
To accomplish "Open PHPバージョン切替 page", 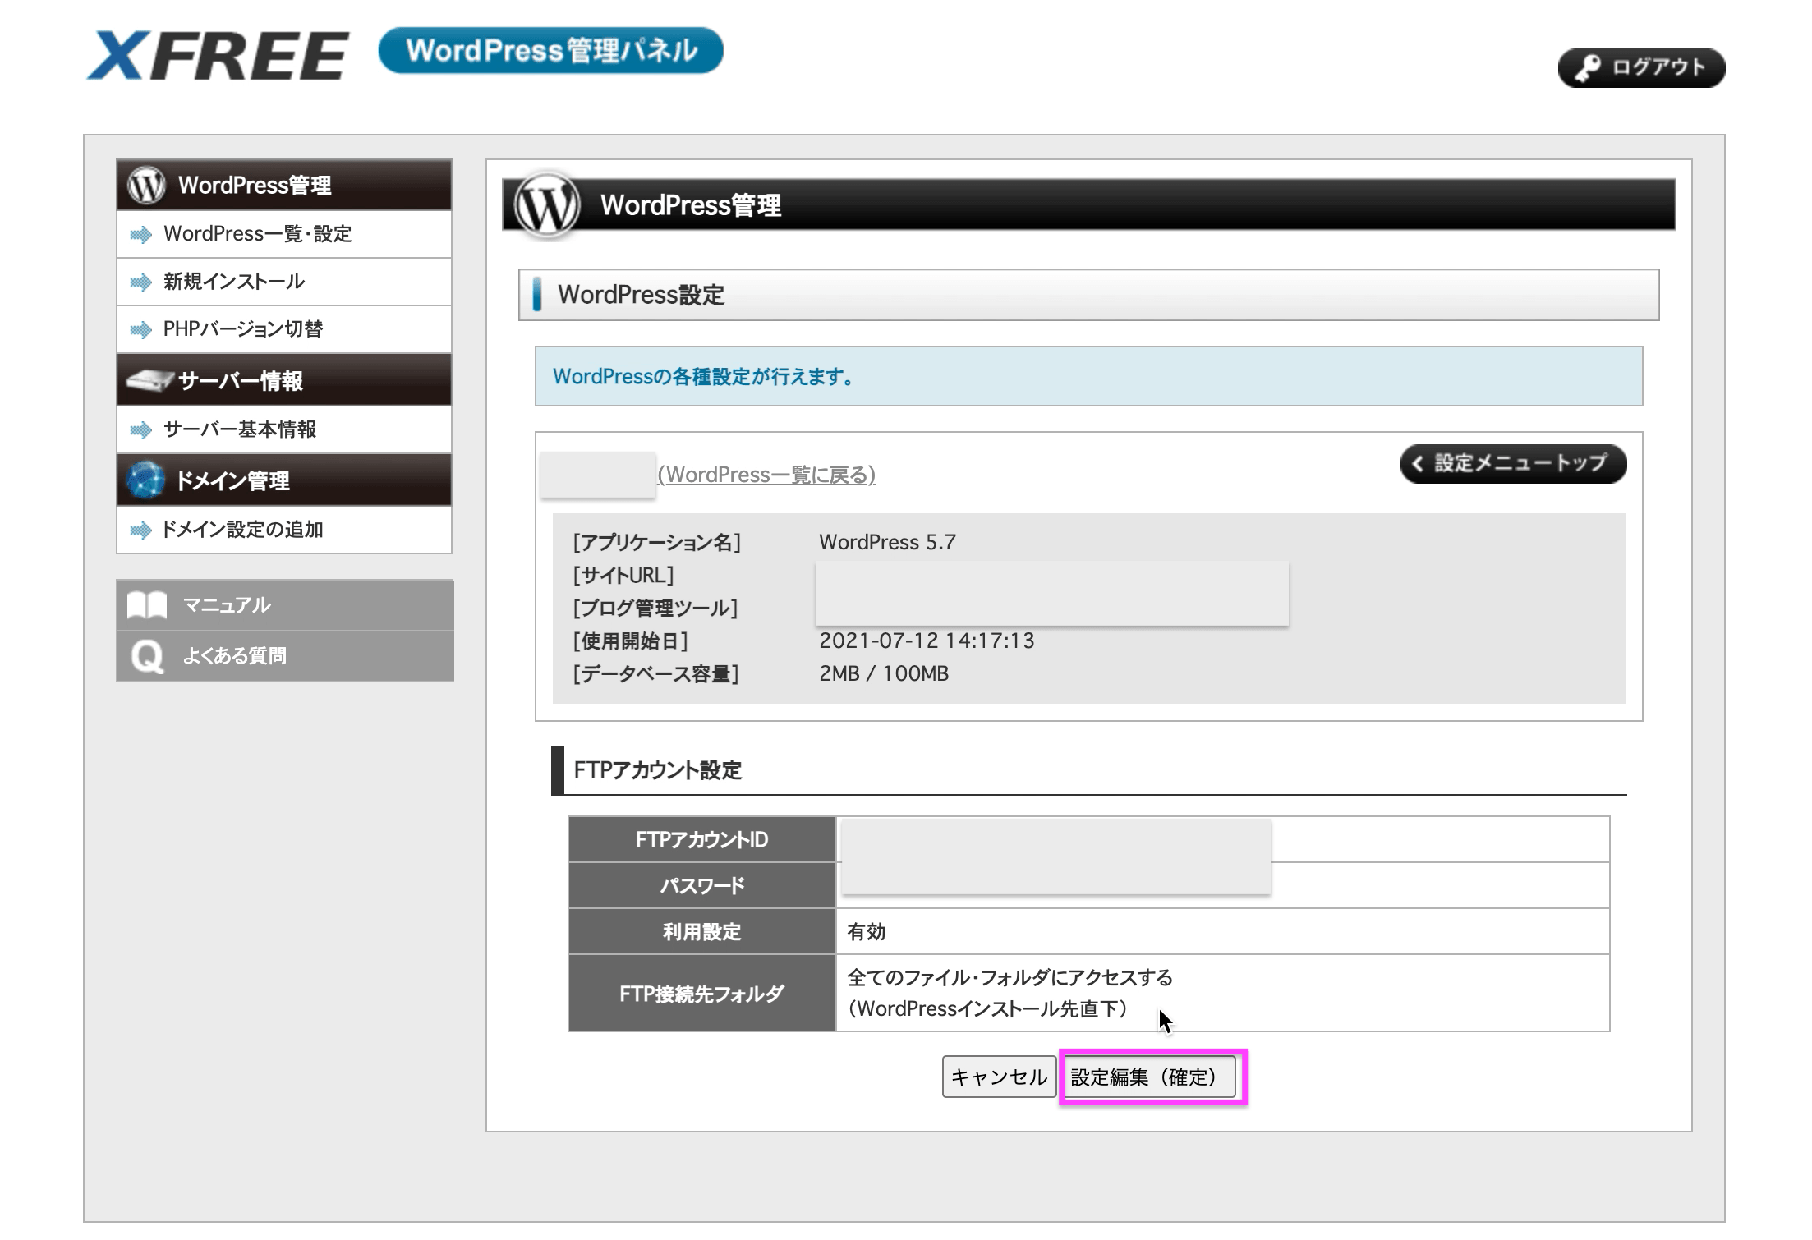I will (243, 329).
